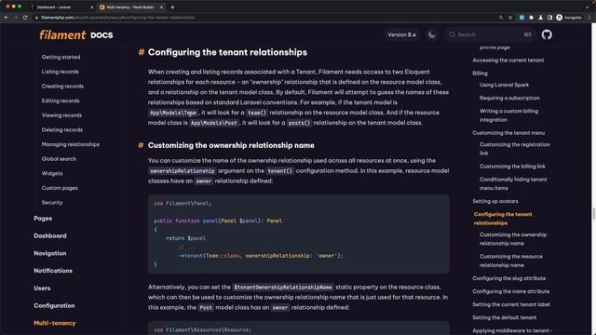Jump to Configuring the tenant relationships in contents

(503, 219)
